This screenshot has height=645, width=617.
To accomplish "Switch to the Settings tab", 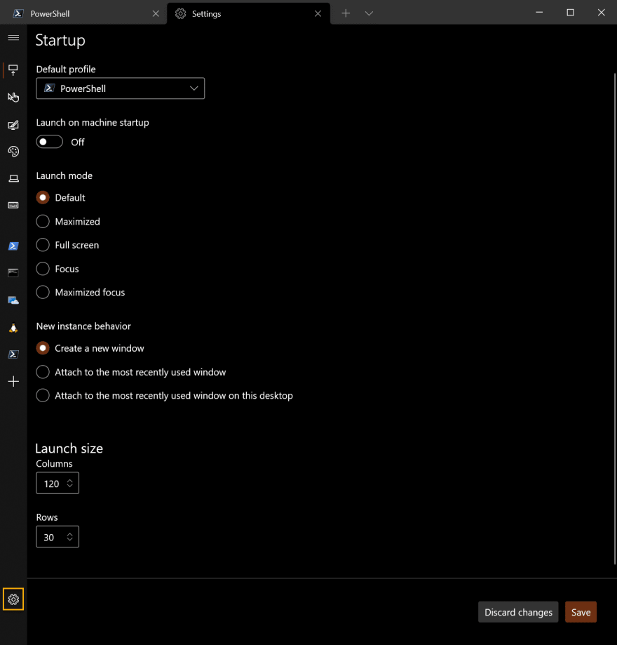I will [x=248, y=13].
